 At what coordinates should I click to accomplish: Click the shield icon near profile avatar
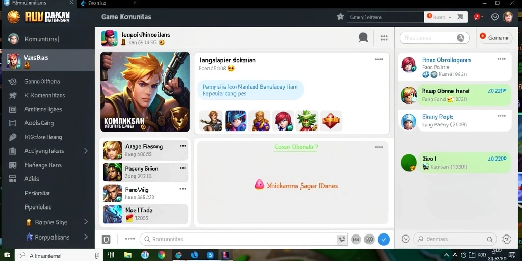[495, 17]
